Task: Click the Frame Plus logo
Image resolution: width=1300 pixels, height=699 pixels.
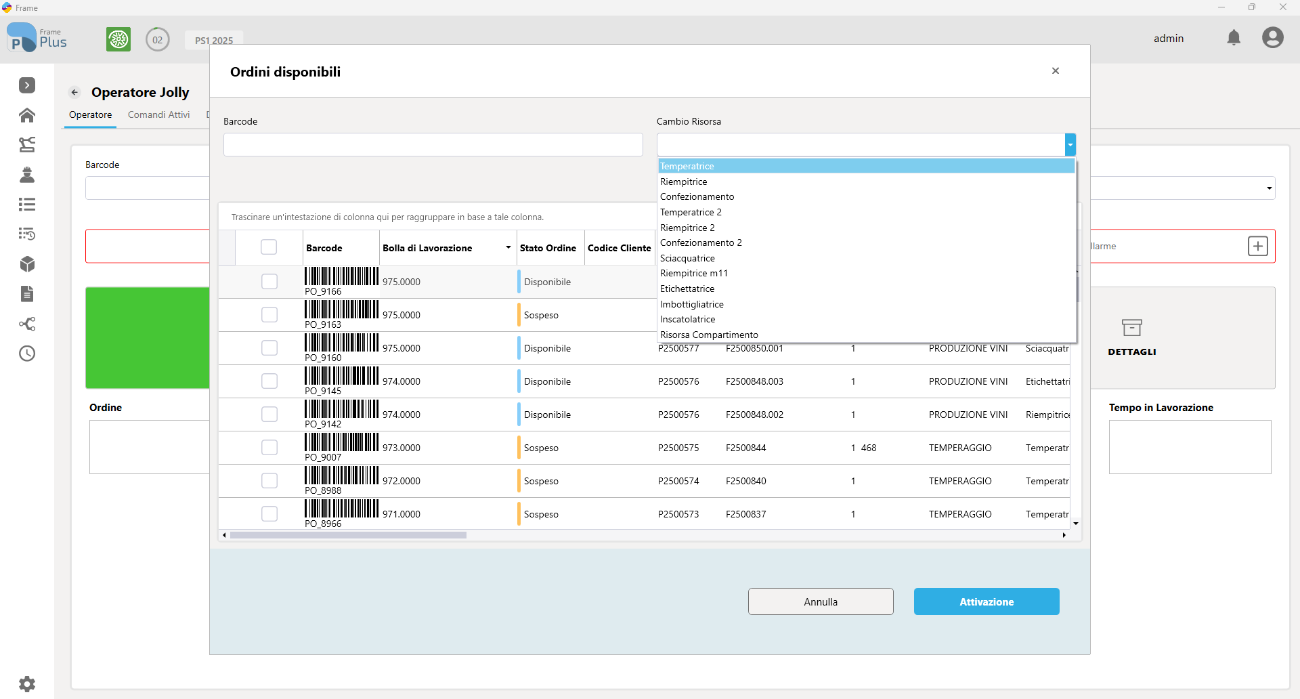Action: (x=37, y=38)
